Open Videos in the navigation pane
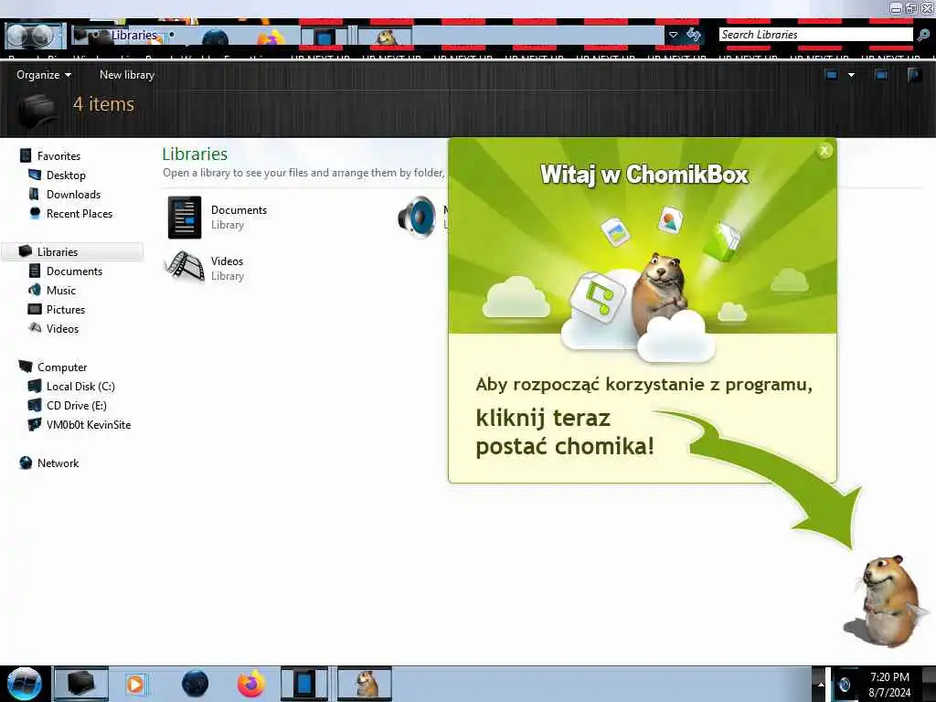Screen dimensions: 936x702 [62, 328]
